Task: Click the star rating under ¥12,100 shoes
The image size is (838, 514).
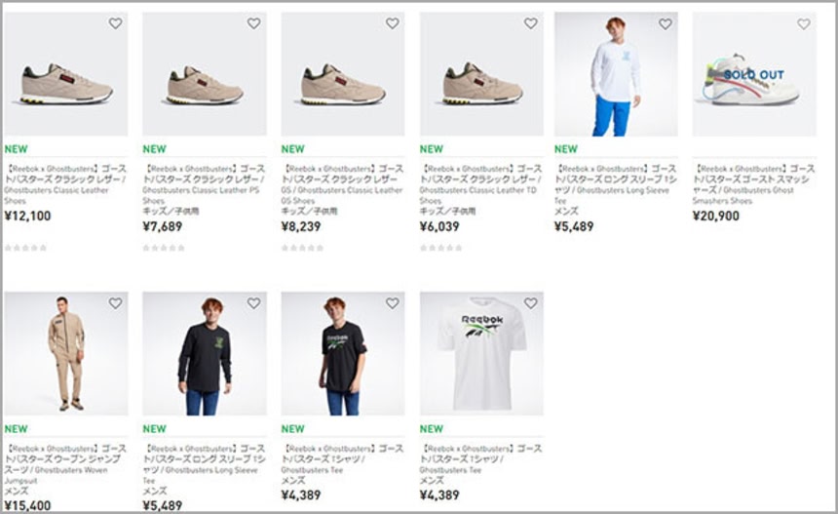Action: (25, 248)
